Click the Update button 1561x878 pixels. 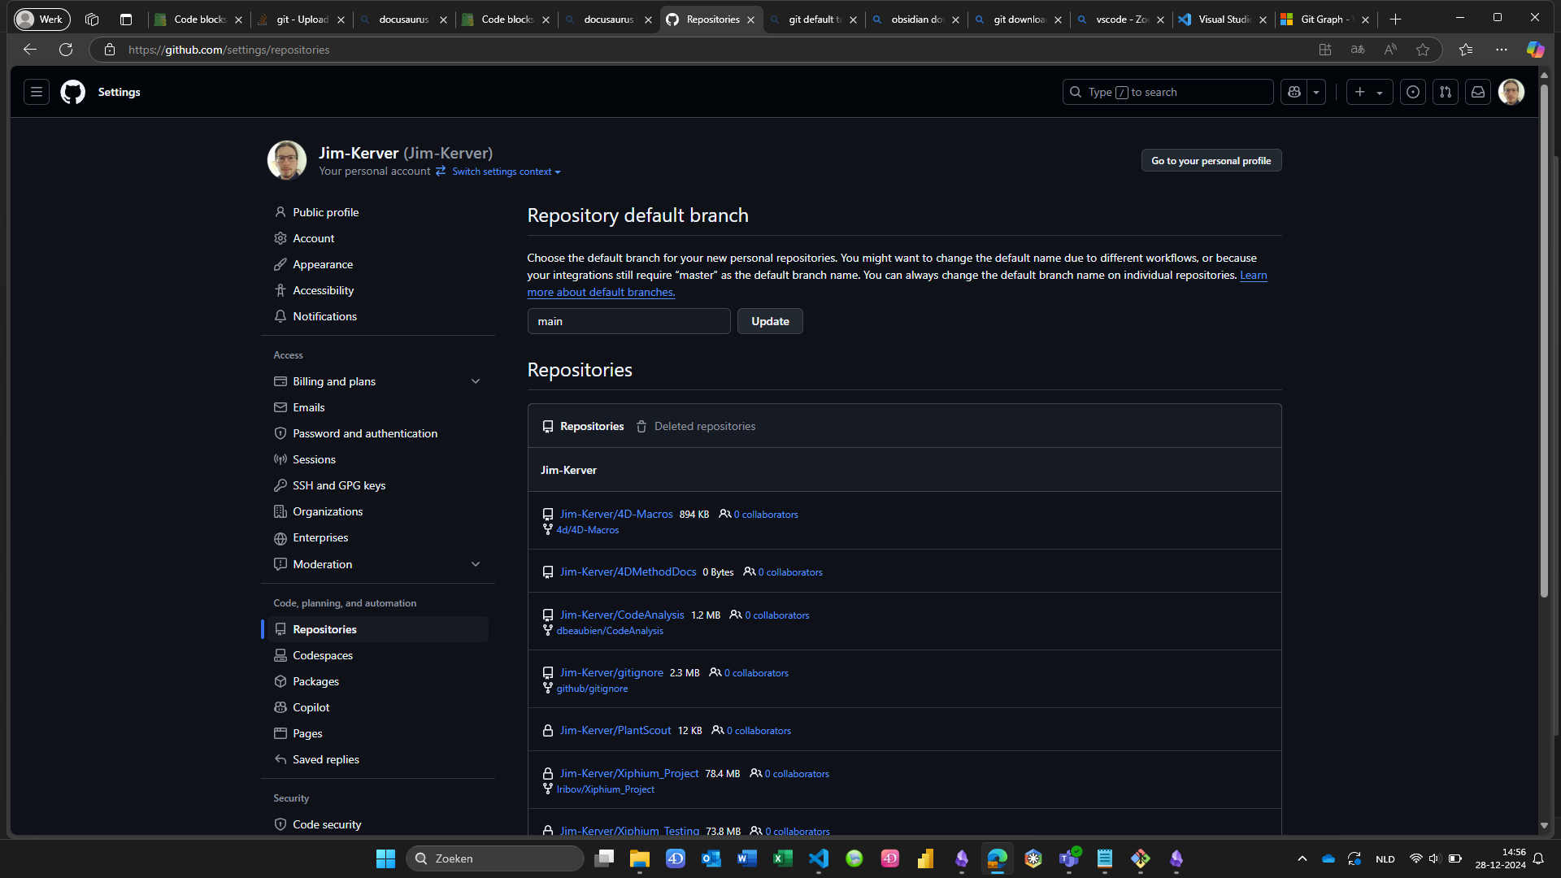coord(769,321)
